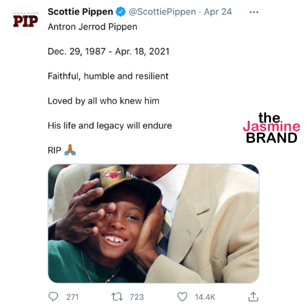This screenshot has width=308, height=308.
Task: Click the 'His life and legacy will endure' line
Action: coord(110,126)
